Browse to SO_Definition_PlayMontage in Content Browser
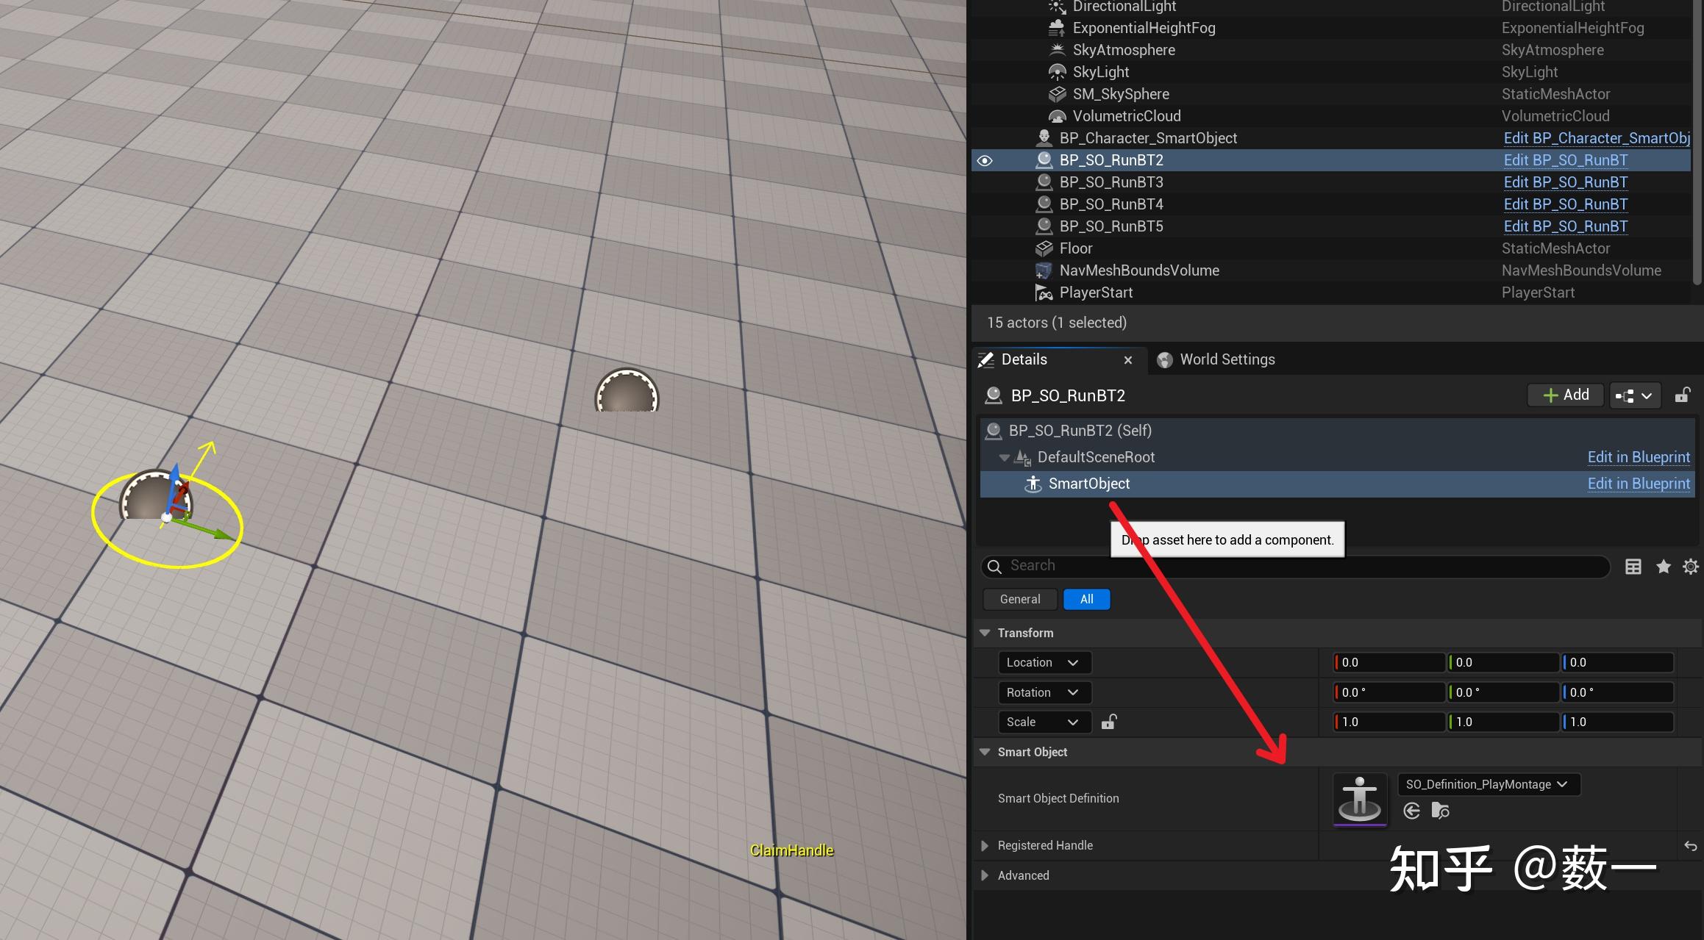Image resolution: width=1704 pixels, height=940 pixels. 1440,811
